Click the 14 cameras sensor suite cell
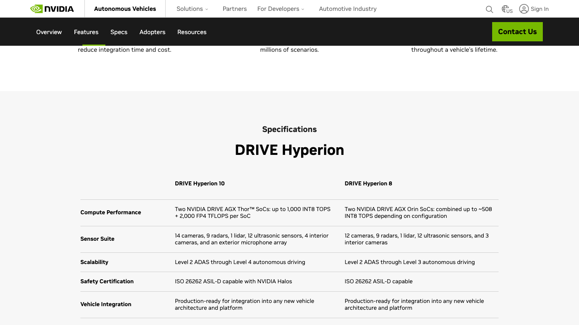 252,239
